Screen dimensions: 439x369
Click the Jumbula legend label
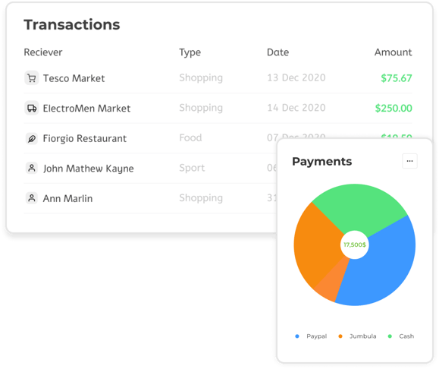pos(363,336)
